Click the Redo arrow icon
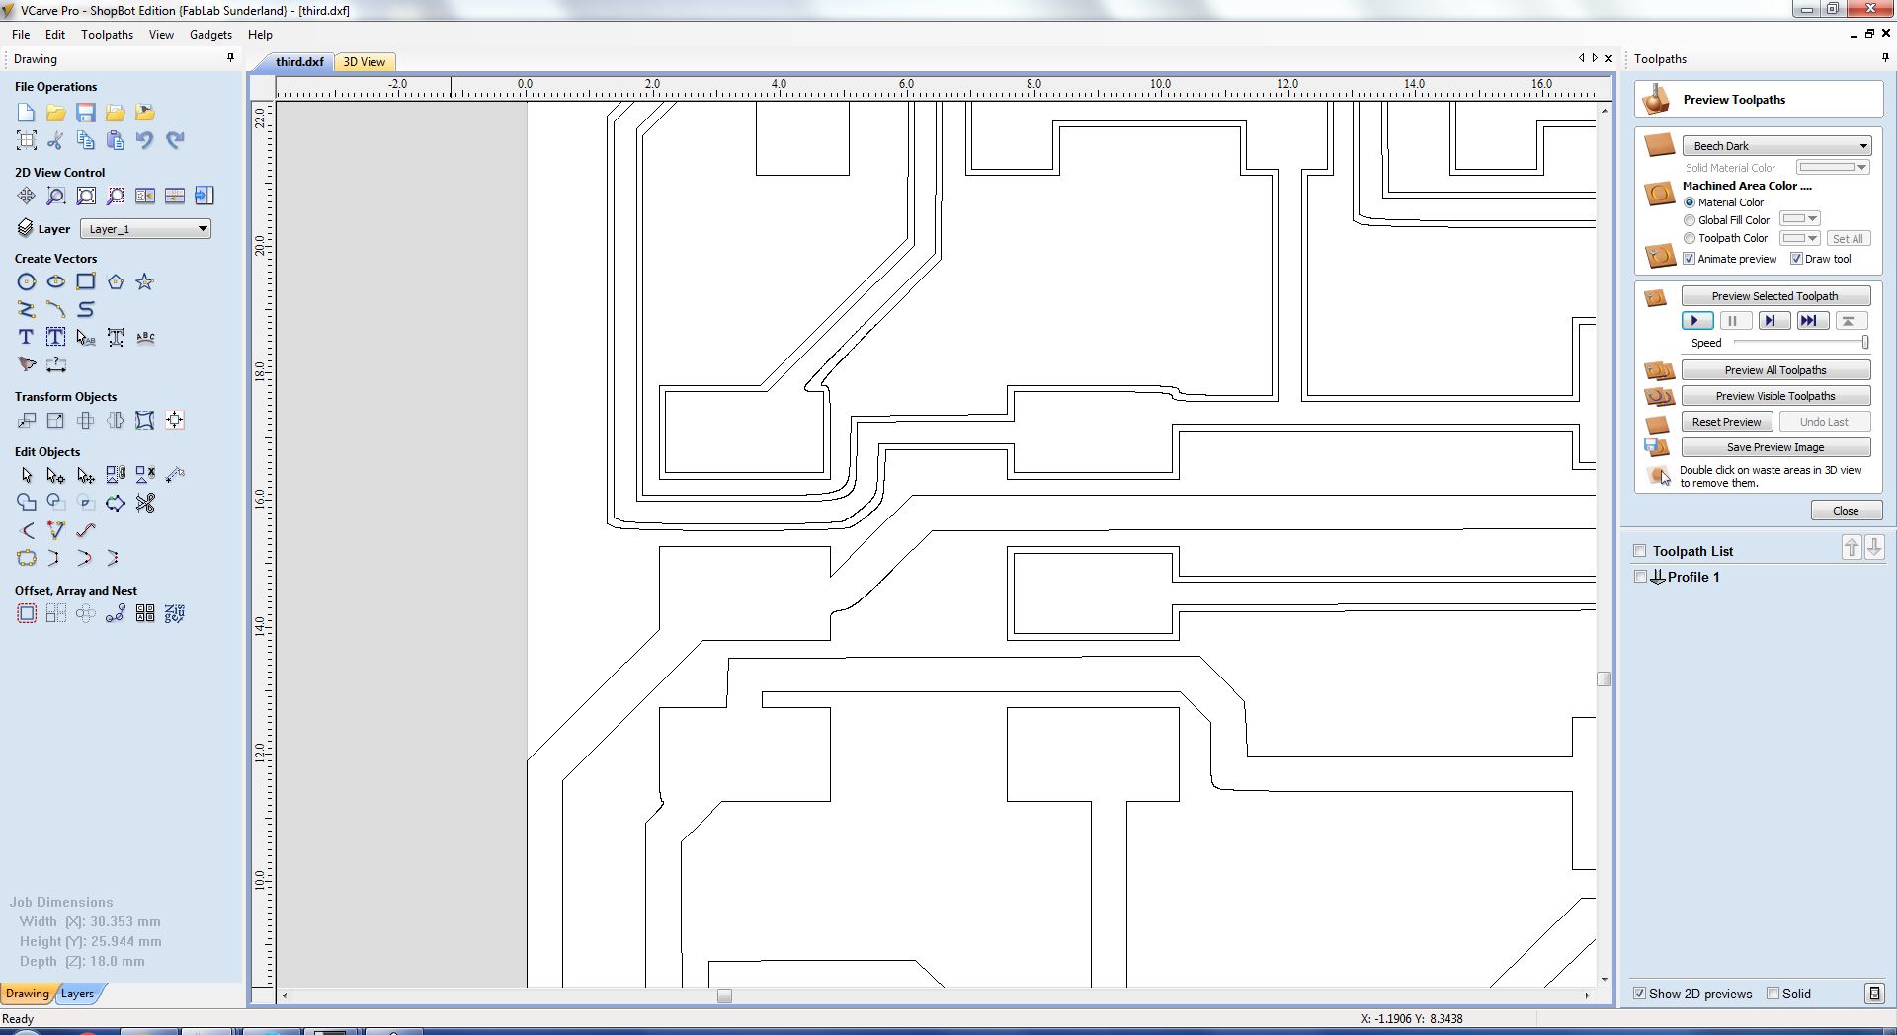1897x1035 pixels. [175, 140]
